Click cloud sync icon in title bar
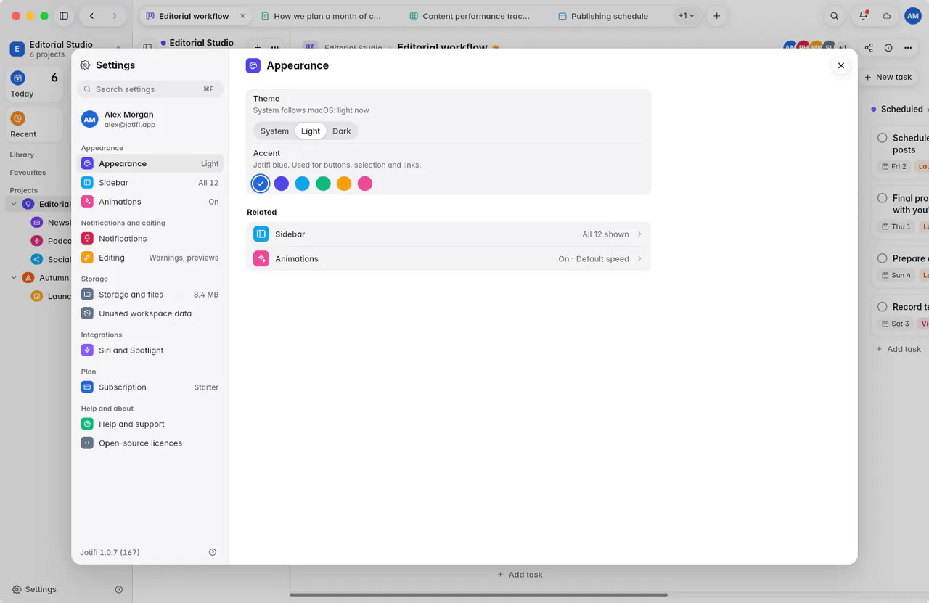 click(x=886, y=16)
